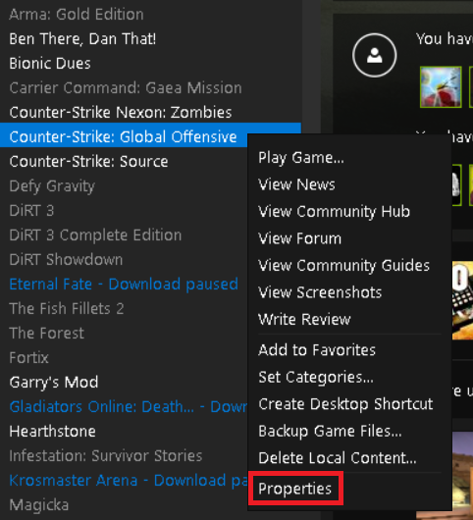Open View News menu entry

pyautogui.click(x=296, y=184)
